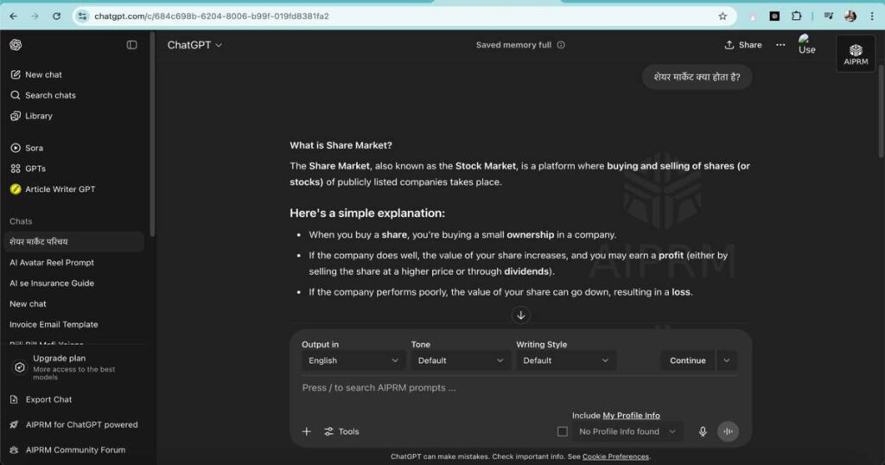The image size is (885, 465).
Task: Click the scroll-to-bottom arrow button
Action: coord(521,315)
